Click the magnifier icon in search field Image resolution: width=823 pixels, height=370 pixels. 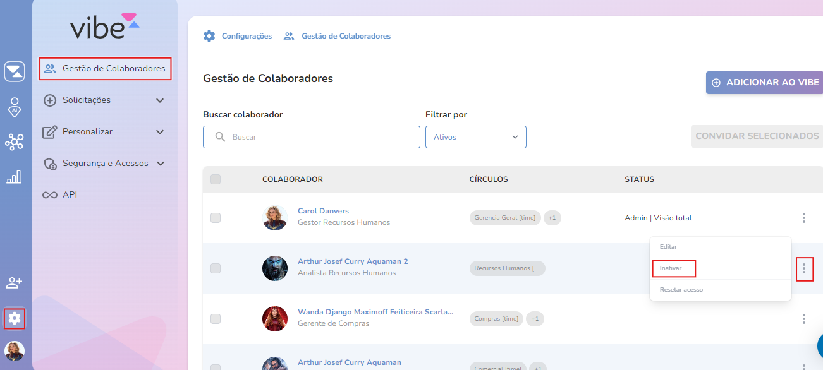(221, 136)
